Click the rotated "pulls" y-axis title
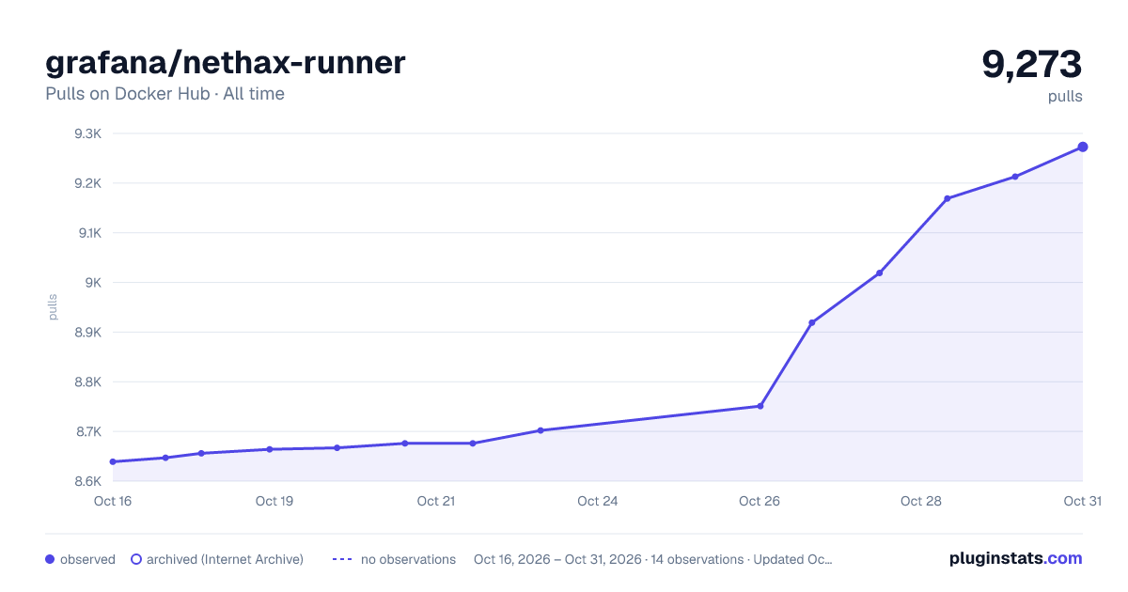 [x=53, y=307]
